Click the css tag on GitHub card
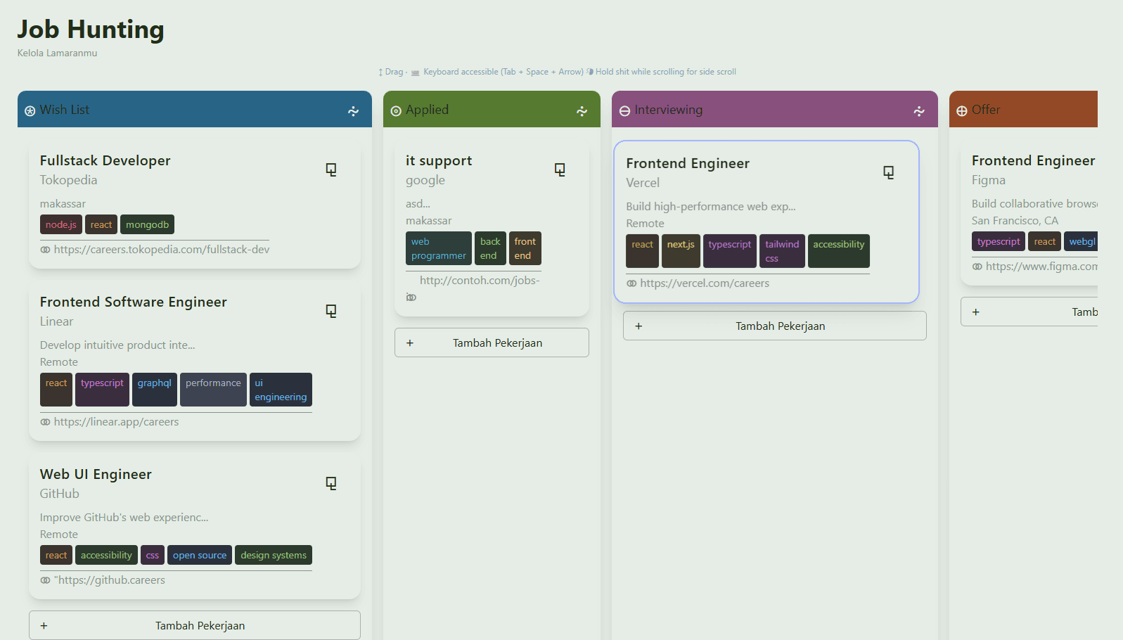This screenshot has width=1123, height=640. point(153,555)
